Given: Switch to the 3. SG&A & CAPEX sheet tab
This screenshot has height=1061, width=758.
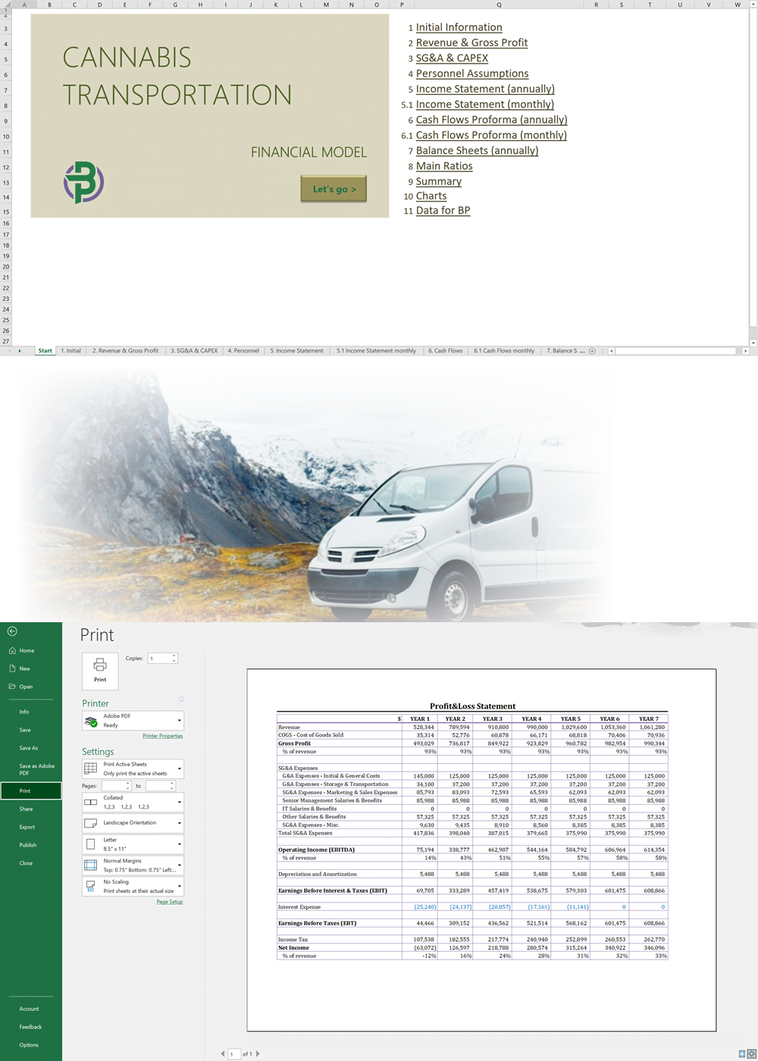Looking at the screenshot, I should 194,351.
